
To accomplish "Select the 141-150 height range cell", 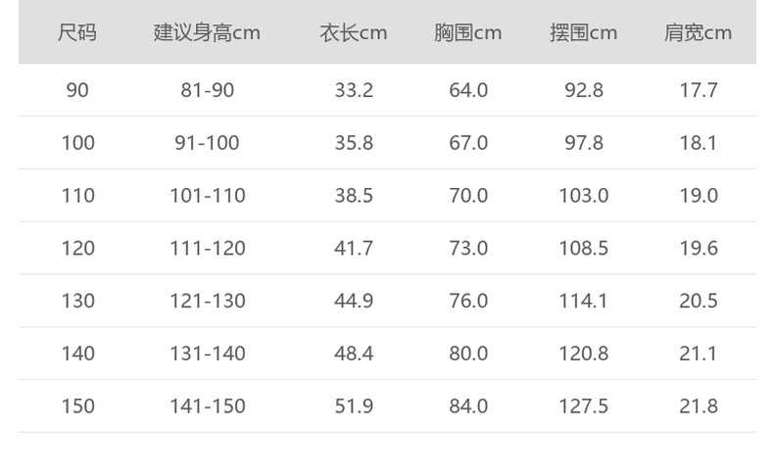I will pos(207,406).
